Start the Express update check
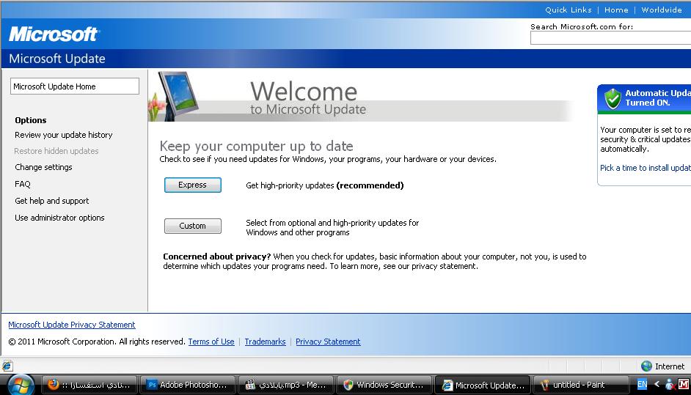The width and height of the screenshot is (691, 395). tap(193, 185)
